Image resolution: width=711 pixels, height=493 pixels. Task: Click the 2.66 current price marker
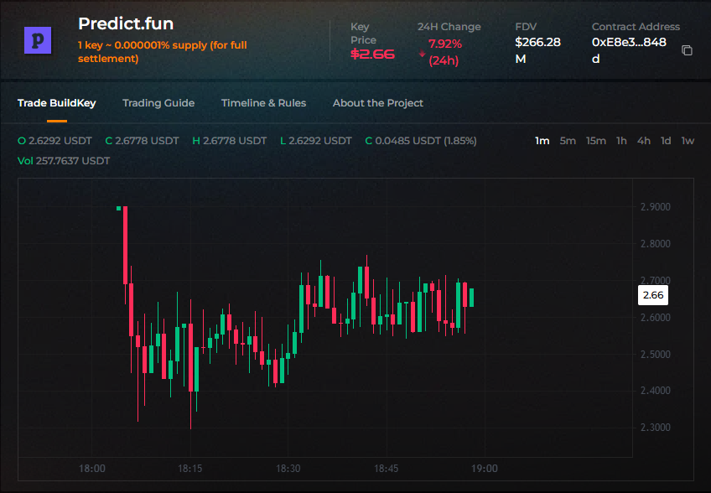[652, 295]
